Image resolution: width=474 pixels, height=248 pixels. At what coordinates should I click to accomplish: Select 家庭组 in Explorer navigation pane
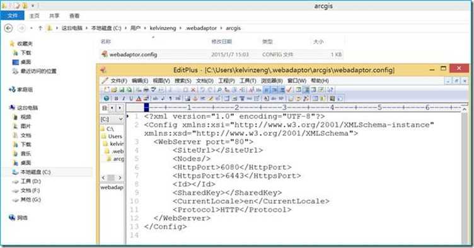25,89
